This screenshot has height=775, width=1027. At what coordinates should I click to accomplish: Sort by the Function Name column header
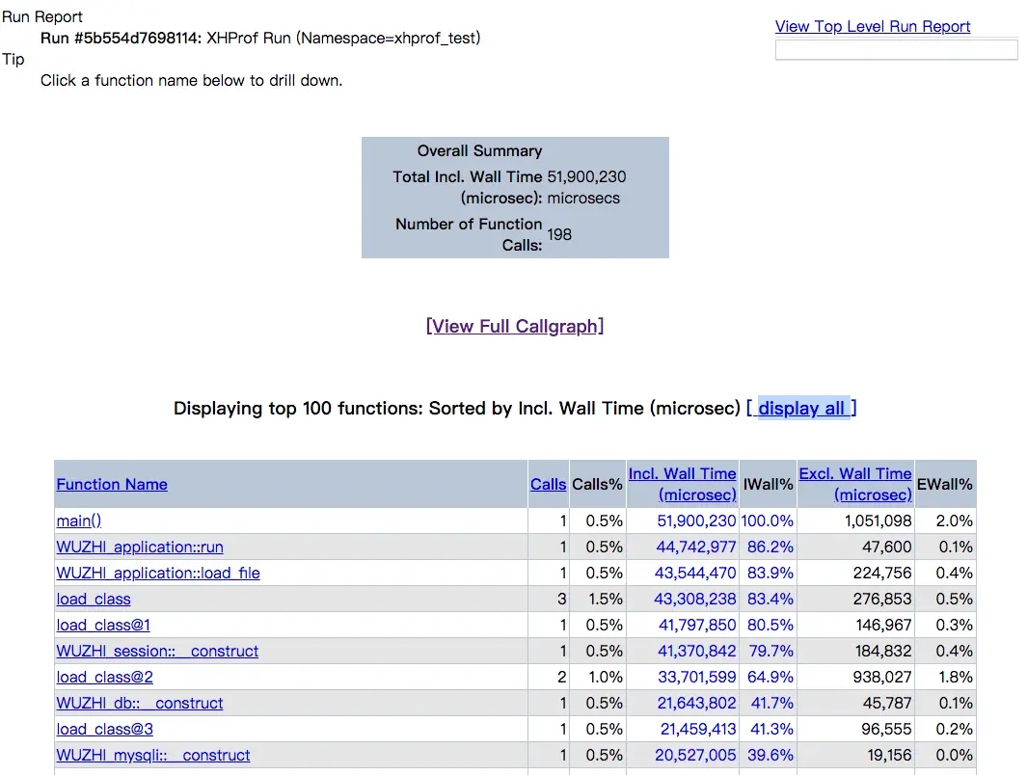pos(112,484)
